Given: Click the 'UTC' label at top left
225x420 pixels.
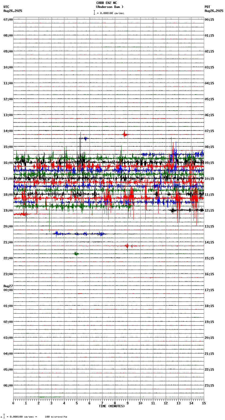Looking at the screenshot, I should [x=6, y=7].
